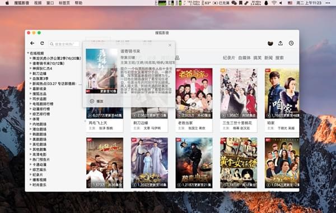Click the 三生三世十里桃花 title link
This screenshot has width=336, height=213.
(237, 123)
